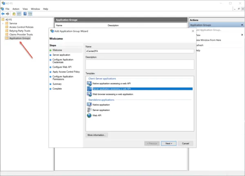Open the Action menu
Image resolution: width=245 pixels, height=176 pixels.
16,9
